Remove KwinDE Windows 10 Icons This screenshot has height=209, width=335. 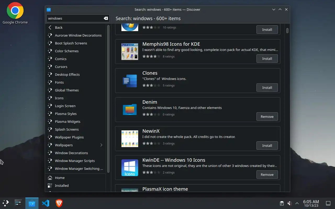(267, 175)
